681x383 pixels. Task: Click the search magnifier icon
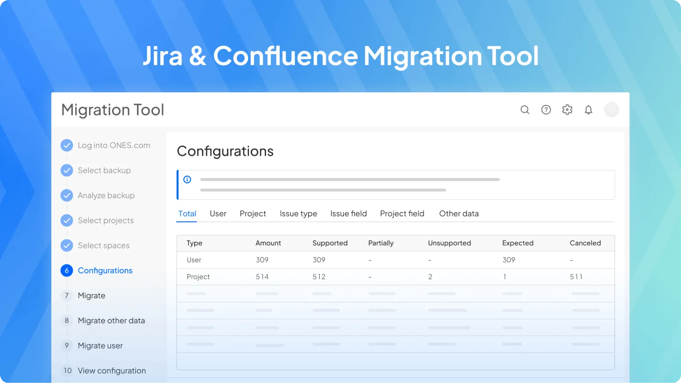click(x=525, y=110)
